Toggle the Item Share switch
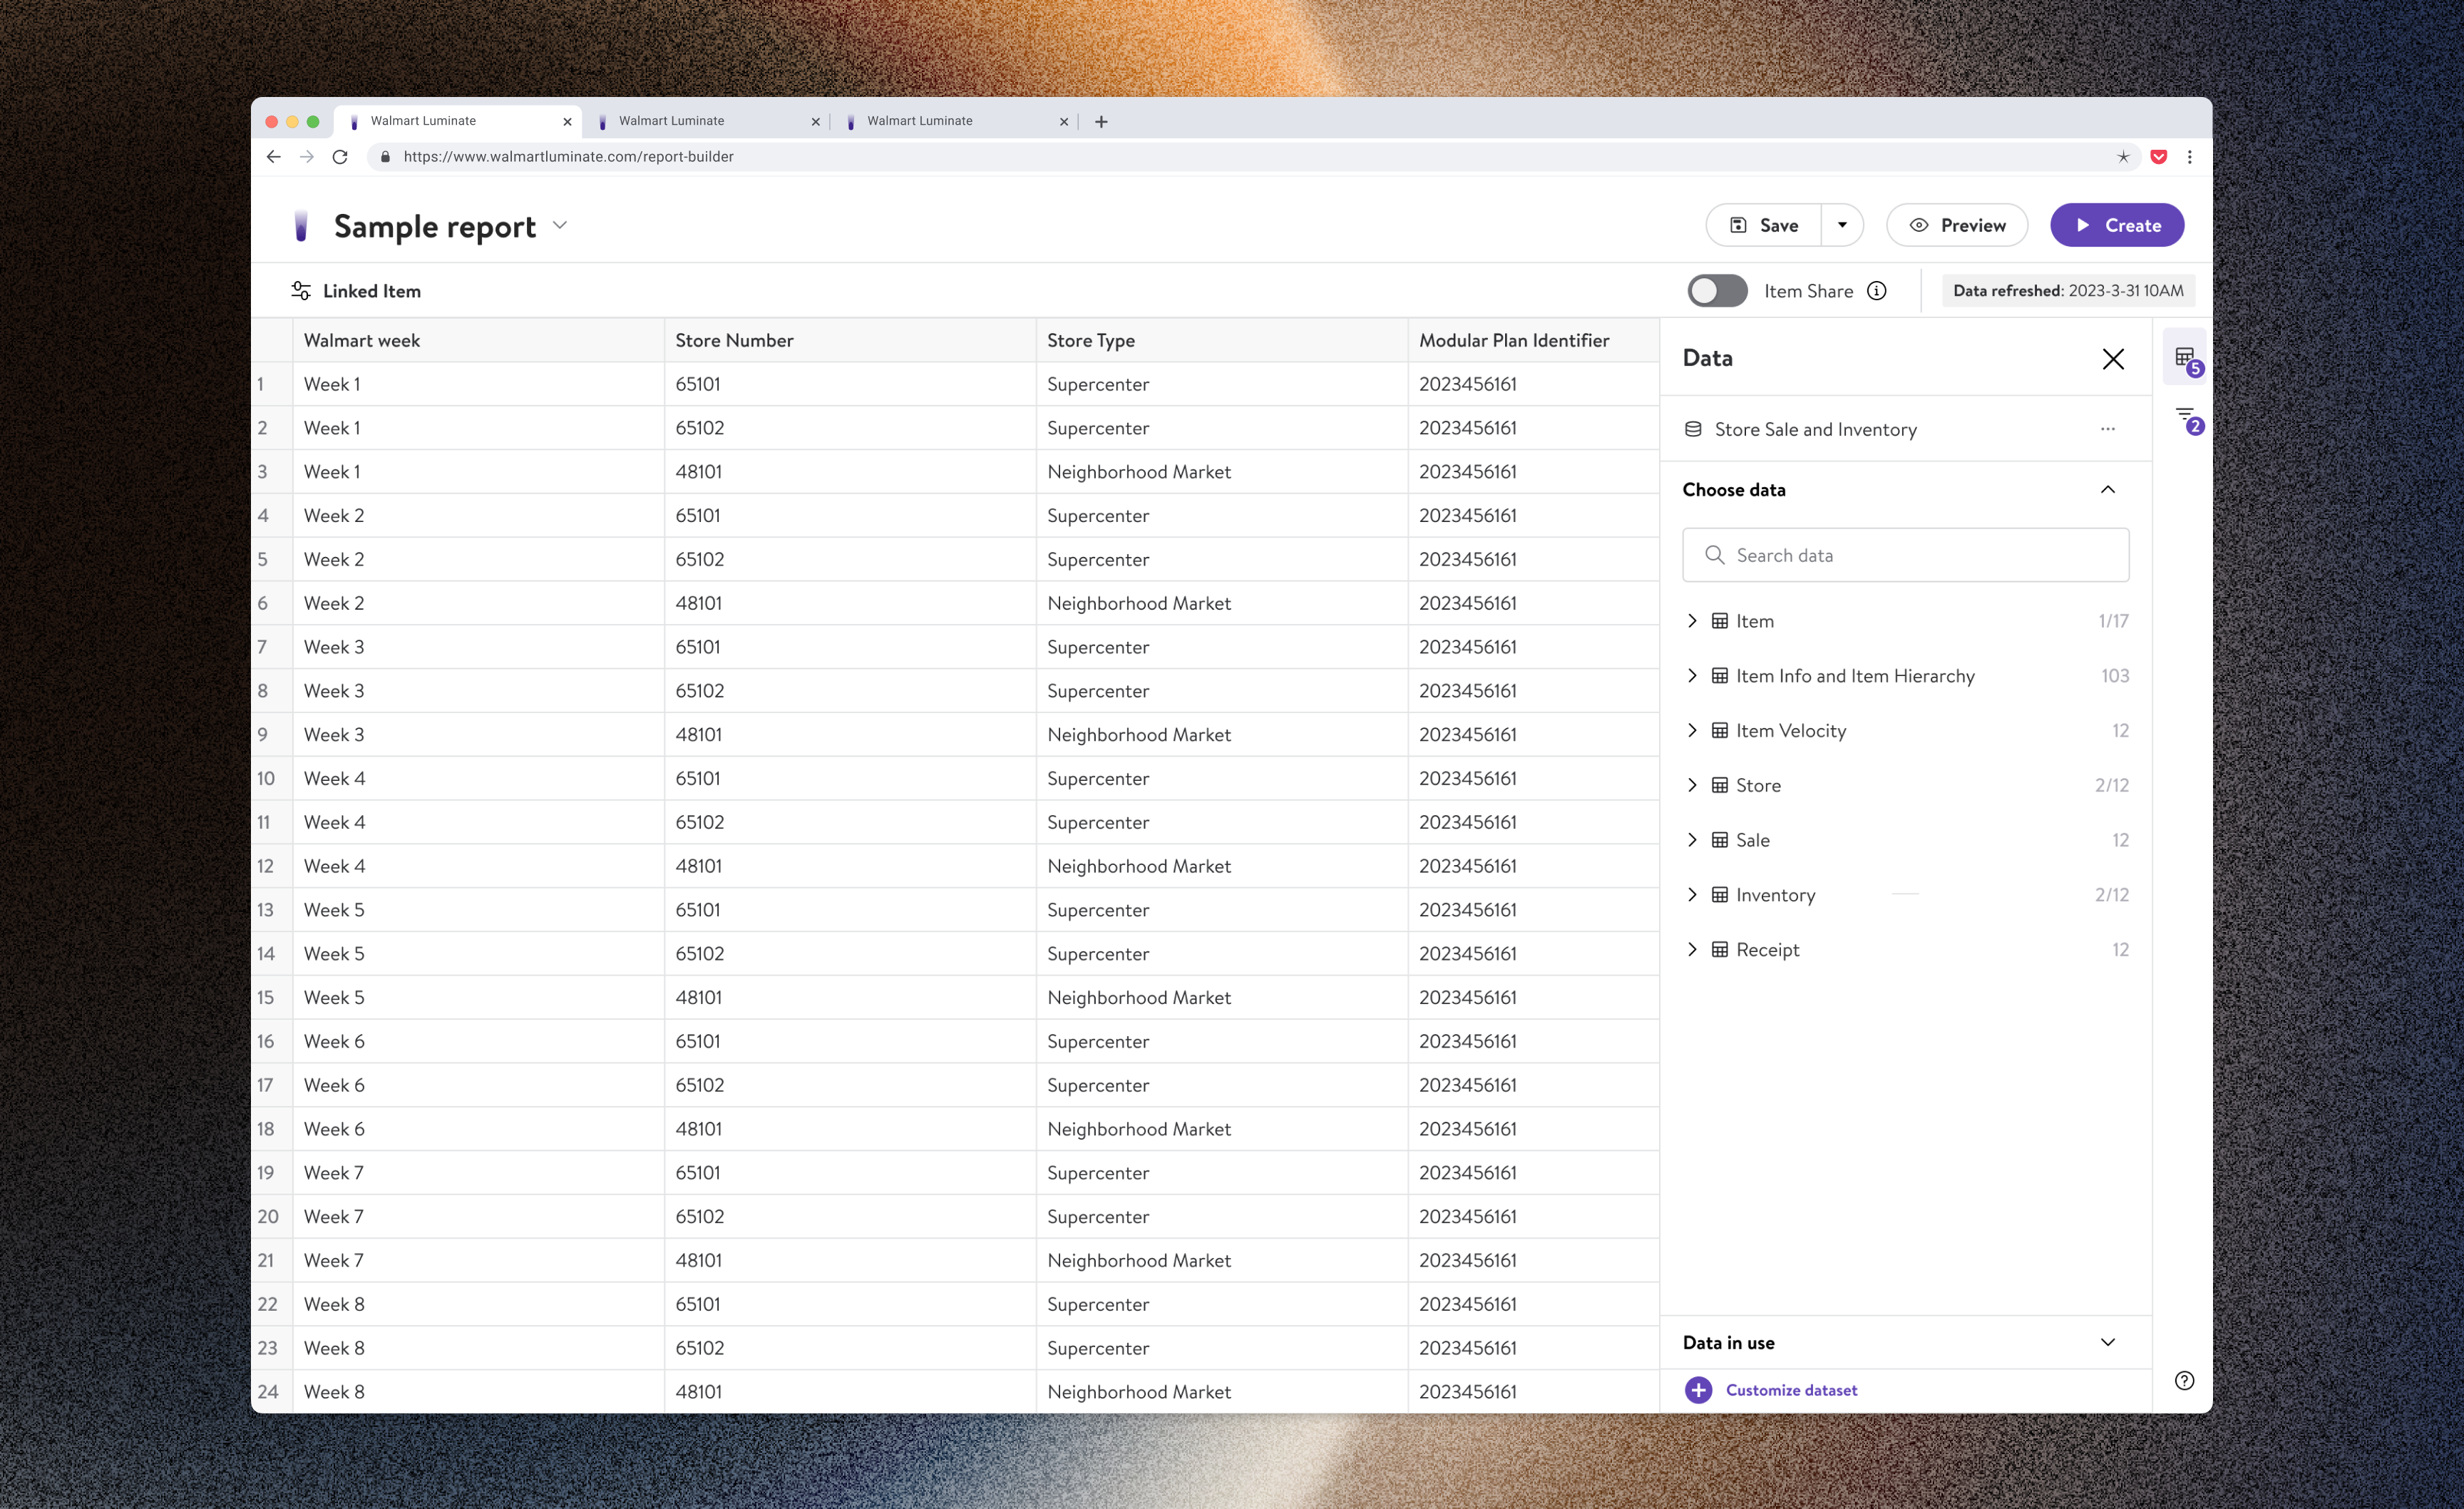The width and height of the screenshot is (2464, 1509). click(1718, 291)
